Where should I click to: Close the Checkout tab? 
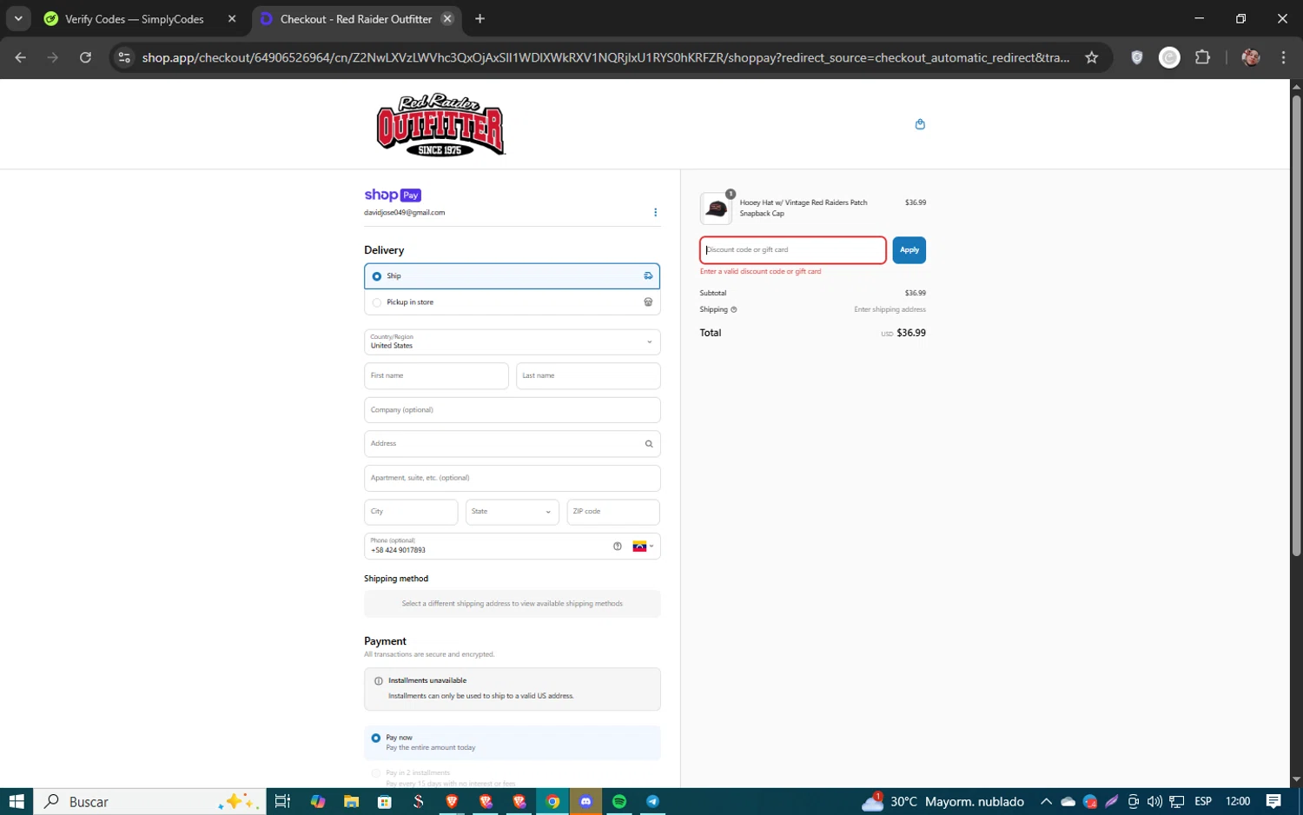(x=447, y=18)
